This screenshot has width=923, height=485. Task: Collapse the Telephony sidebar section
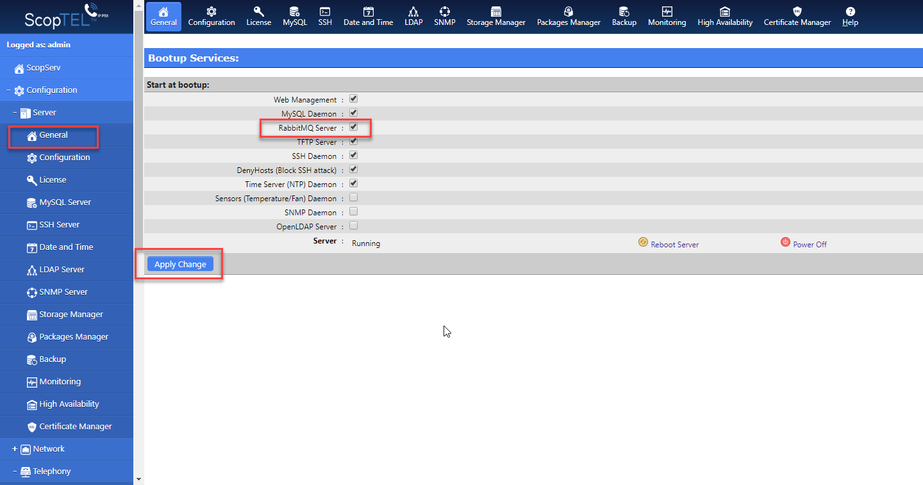coord(15,472)
